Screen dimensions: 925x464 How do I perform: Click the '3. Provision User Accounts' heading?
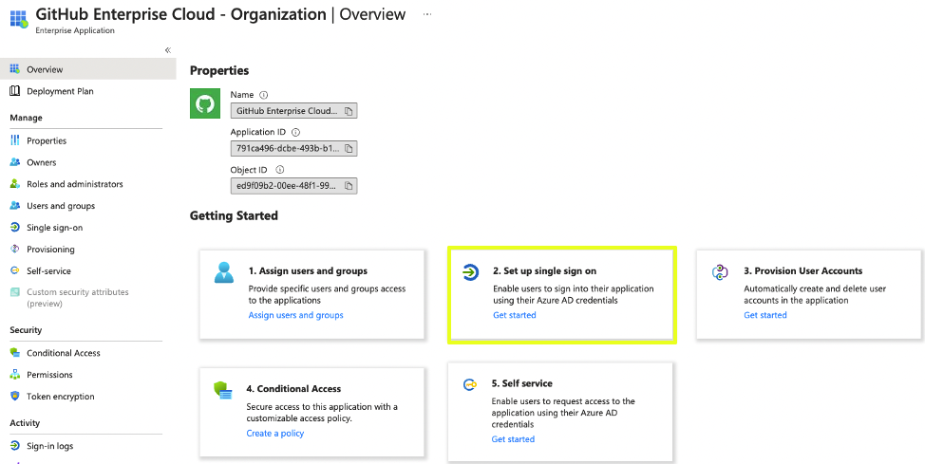pyautogui.click(x=802, y=271)
